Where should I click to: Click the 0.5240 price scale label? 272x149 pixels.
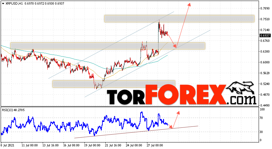265,84
